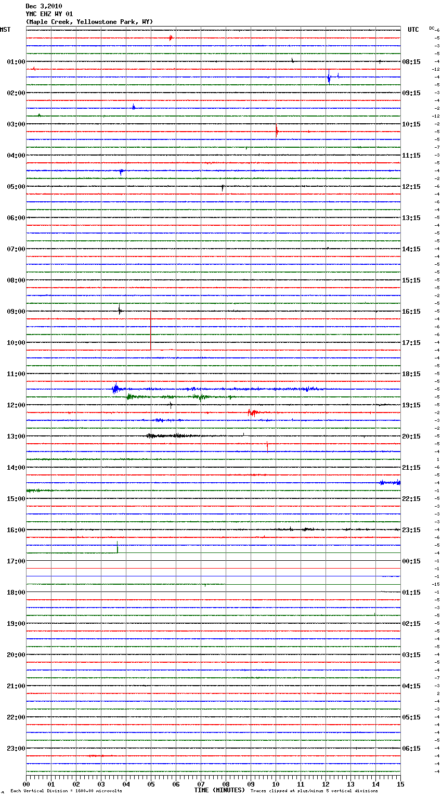Select the '05:00' MST time label

16,187
